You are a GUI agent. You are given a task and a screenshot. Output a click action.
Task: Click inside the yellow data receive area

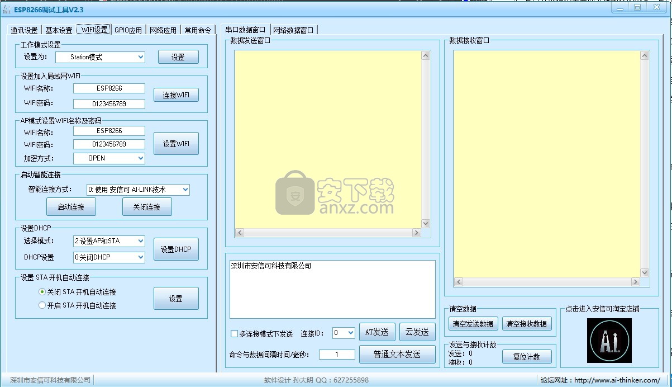[546, 164]
